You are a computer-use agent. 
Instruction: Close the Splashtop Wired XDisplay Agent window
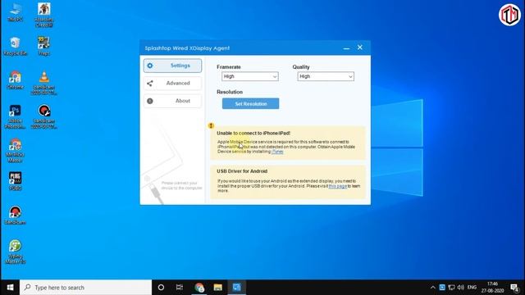[360, 48]
